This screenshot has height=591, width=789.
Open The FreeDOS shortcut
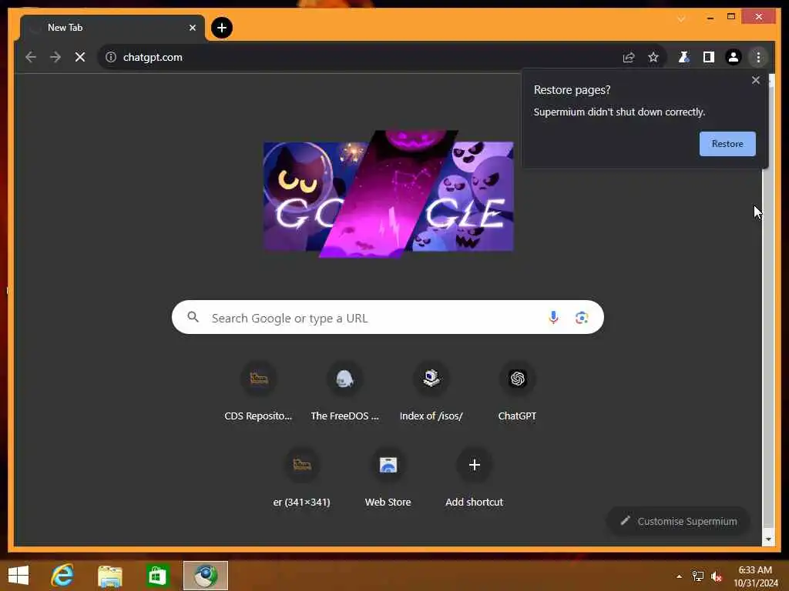pyautogui.click(x=344, y=392)
